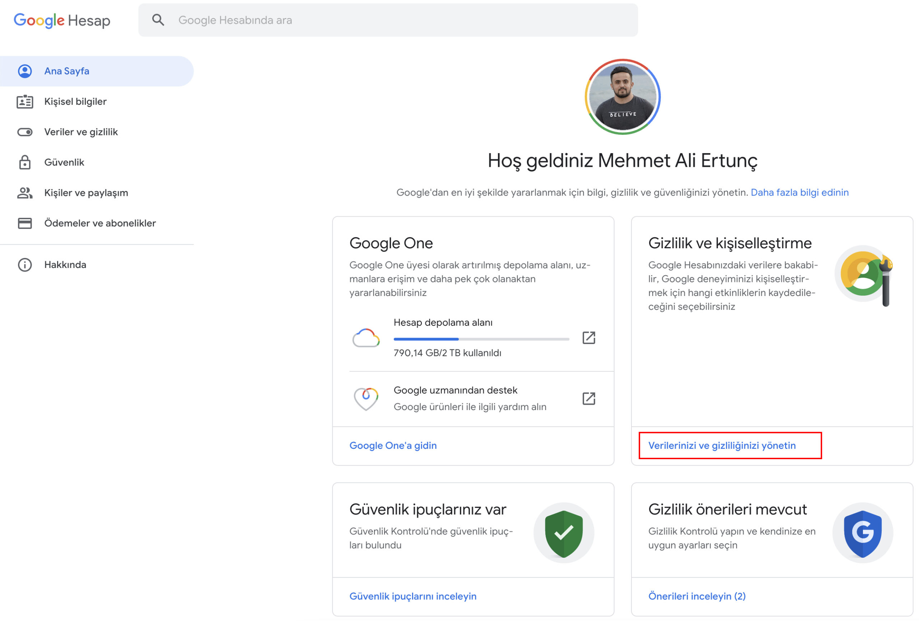
Task: Click the Google uzmanından destek heart icon
Action: pyautogui.click(x=366, y=399)
